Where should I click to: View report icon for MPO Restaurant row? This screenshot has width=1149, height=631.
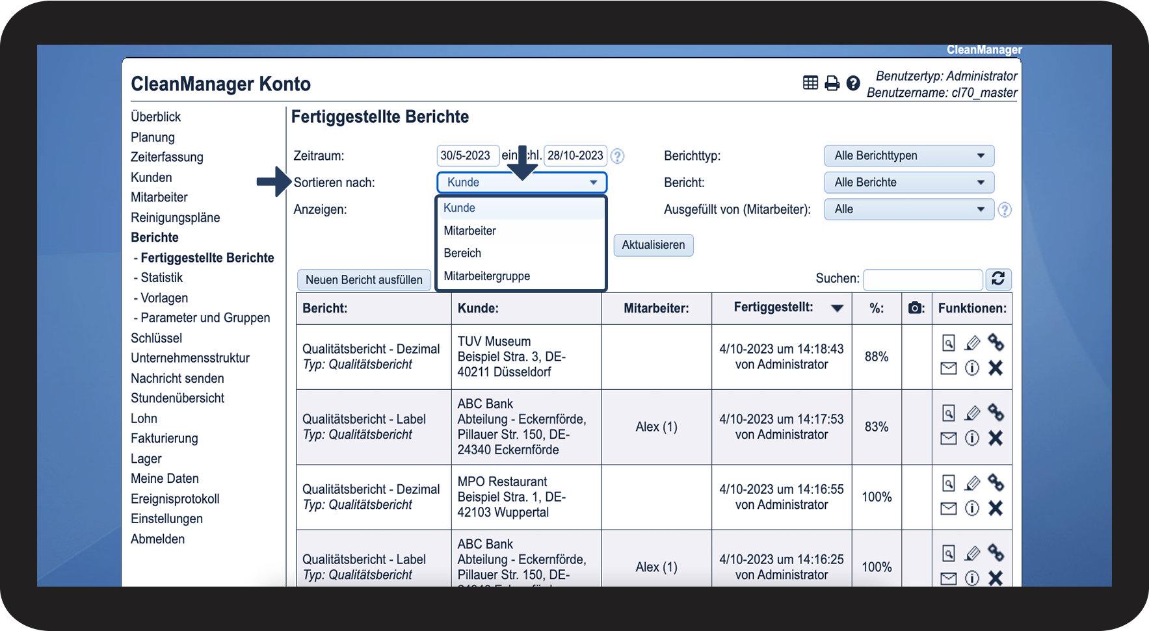[x=949, y=483]
